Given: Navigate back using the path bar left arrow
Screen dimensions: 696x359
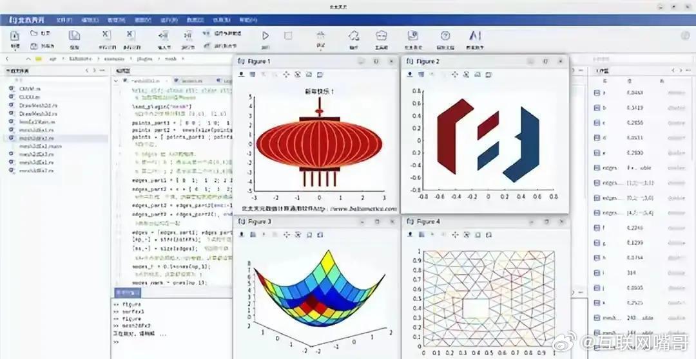Looking at the screenshot, I should (6, 59).
